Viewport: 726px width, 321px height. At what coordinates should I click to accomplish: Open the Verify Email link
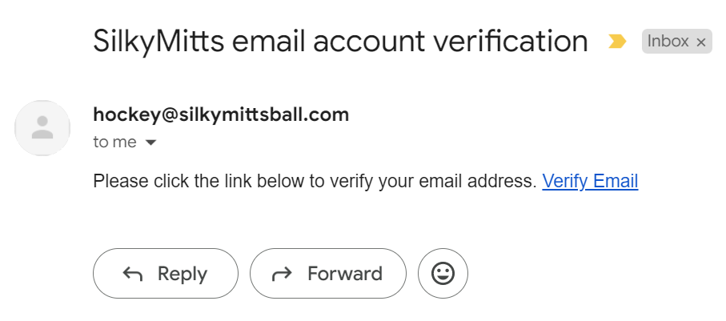coord(590,181)
